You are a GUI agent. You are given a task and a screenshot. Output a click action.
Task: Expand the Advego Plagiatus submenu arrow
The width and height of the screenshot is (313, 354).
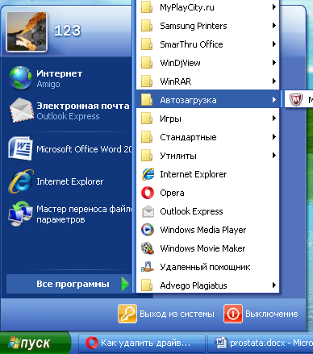[274, 285]
